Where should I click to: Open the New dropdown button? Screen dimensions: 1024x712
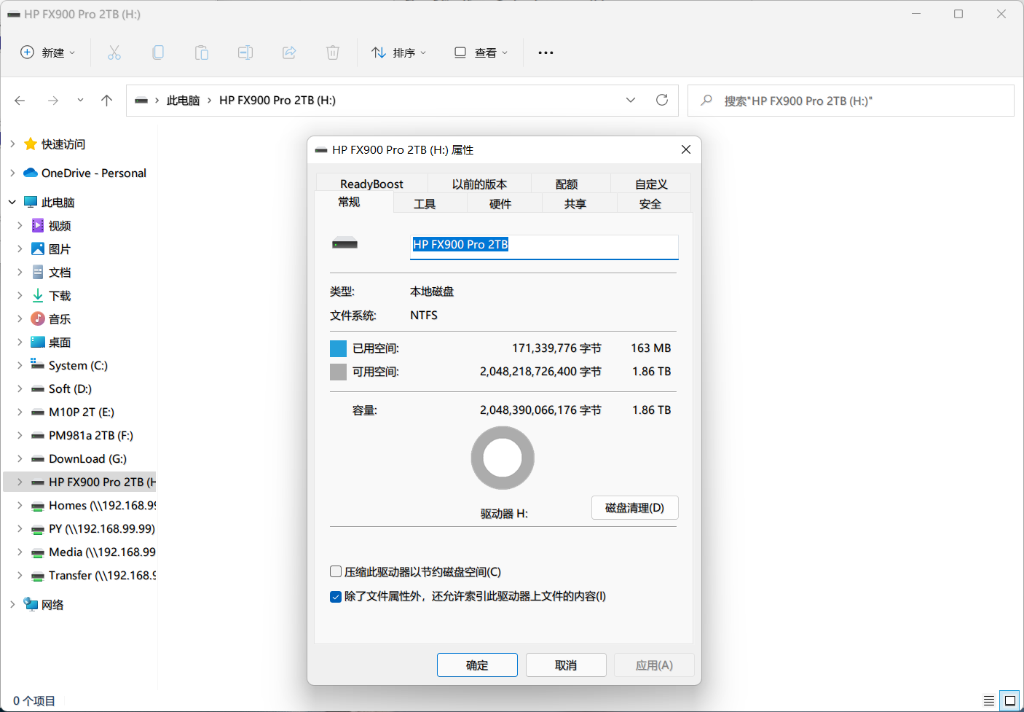click(48, 52)
